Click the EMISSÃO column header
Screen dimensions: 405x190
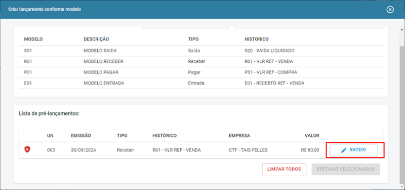click(x=81, y=135)
